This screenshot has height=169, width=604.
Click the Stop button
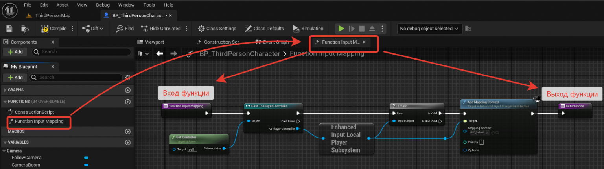coord(362,29)
